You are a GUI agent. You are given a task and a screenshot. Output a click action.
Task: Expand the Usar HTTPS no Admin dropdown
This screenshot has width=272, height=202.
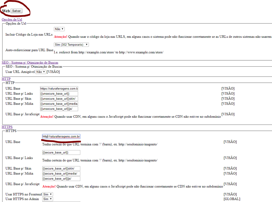coord(47,199)
